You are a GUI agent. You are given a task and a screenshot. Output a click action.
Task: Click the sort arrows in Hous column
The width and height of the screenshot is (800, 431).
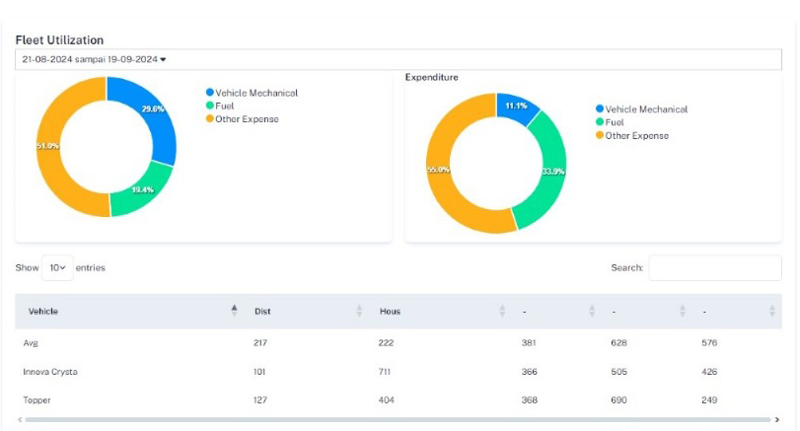coord(503,311)
